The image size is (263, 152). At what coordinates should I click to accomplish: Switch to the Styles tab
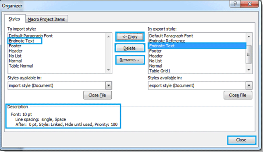click(x=15, y=19)
